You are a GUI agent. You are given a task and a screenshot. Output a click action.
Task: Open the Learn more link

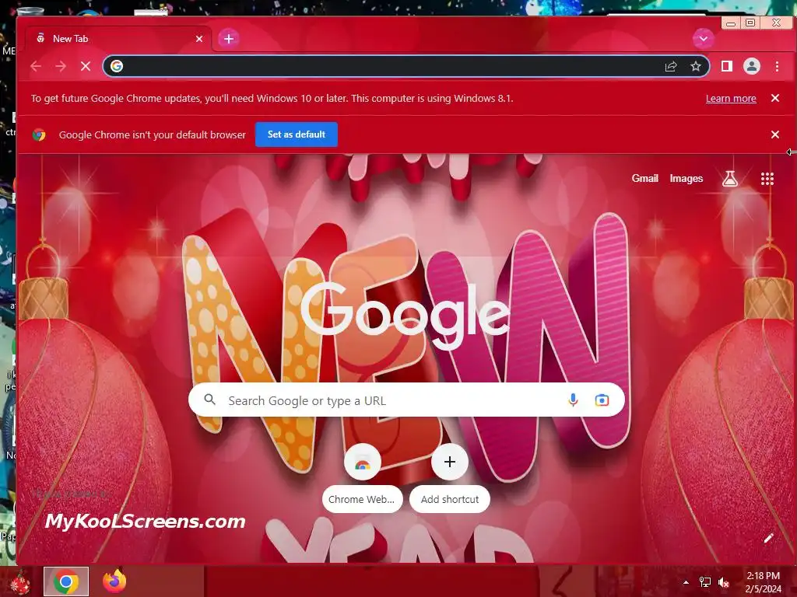(731, 99)
